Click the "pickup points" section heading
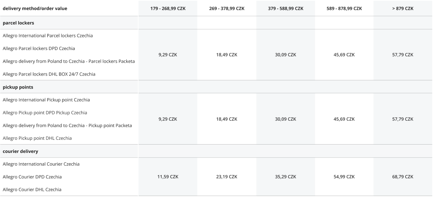Viewport: 434px width, 197px height. pos(17,87)
